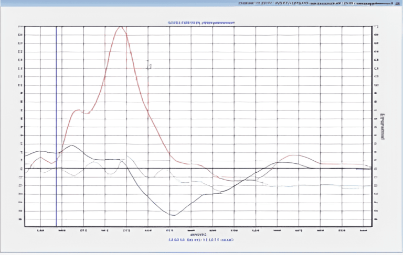Select the small square marker beside the red curve

(x=149, y=66)
